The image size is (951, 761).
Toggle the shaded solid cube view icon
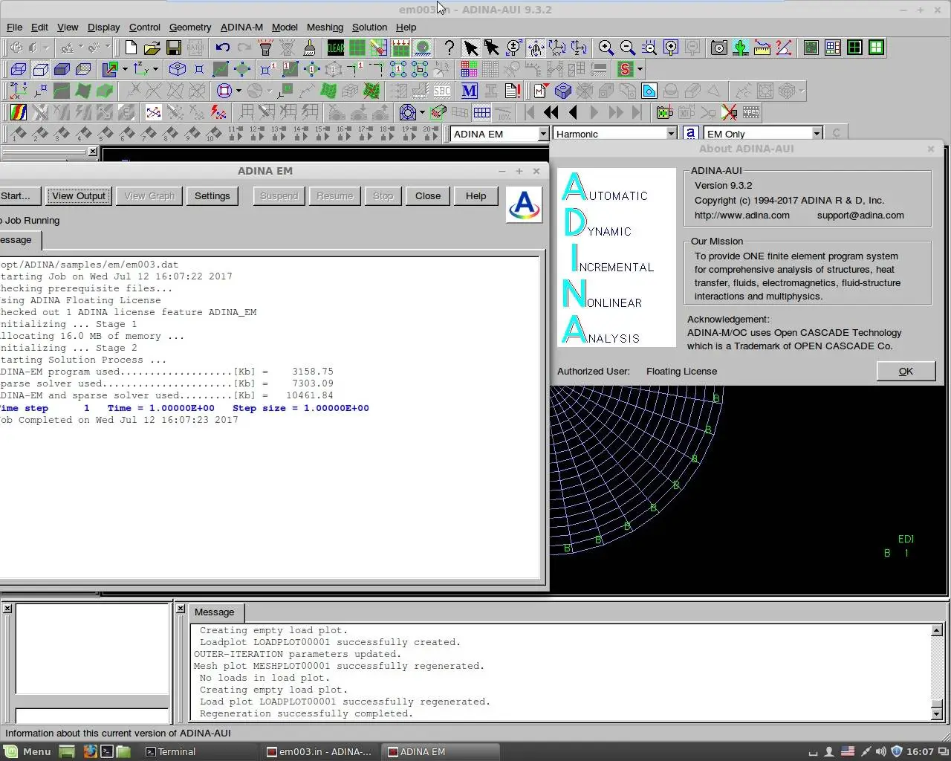tap(62, 69)
